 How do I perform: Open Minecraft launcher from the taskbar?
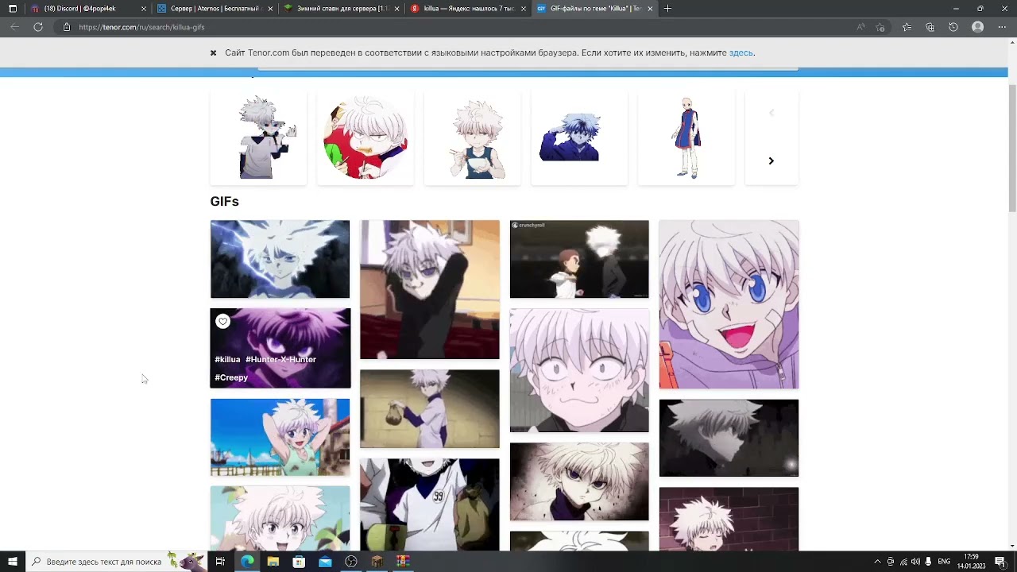(377, 562)
